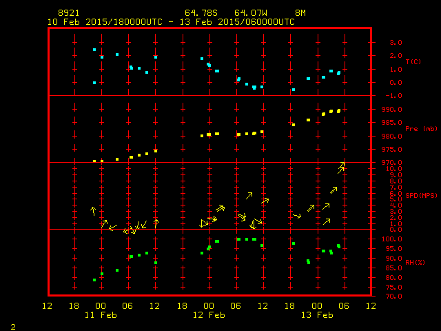Click the 970.0 pressure tick label
The height and width of the screenshot is (331, 441).
pos(383,163)
